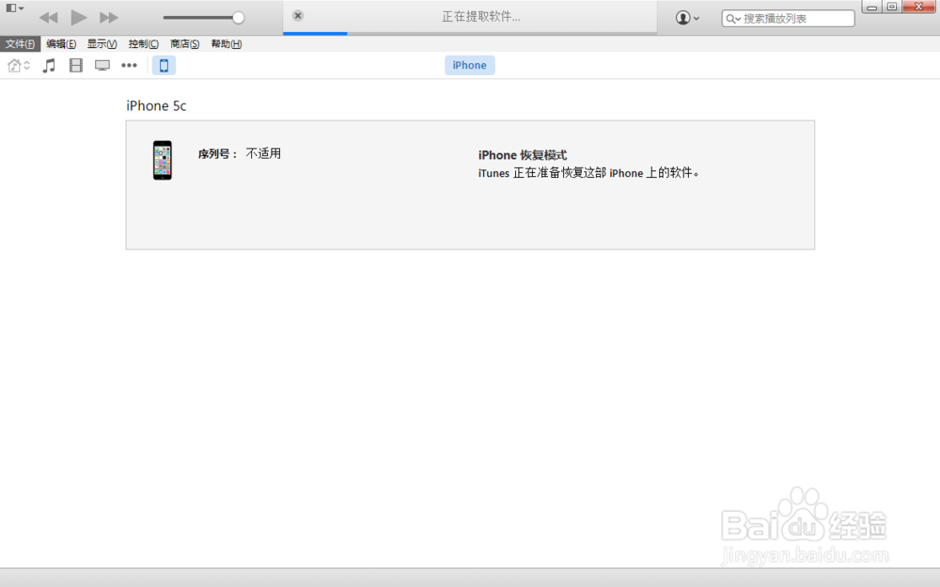Viewport: 940px width, 587px height.
Task: Click the volume slider knob
Action: [238, 18]
